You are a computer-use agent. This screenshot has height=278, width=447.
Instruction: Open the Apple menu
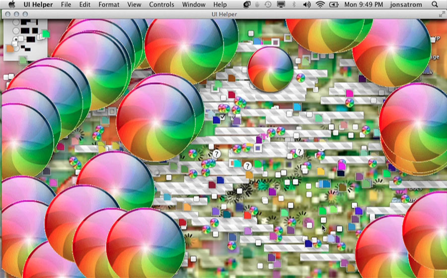point(11,4)
